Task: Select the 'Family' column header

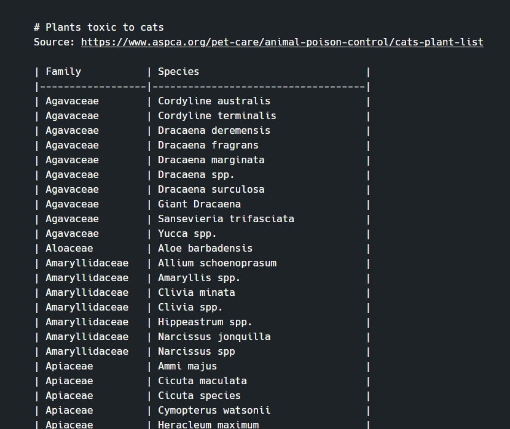Action: 63,71
